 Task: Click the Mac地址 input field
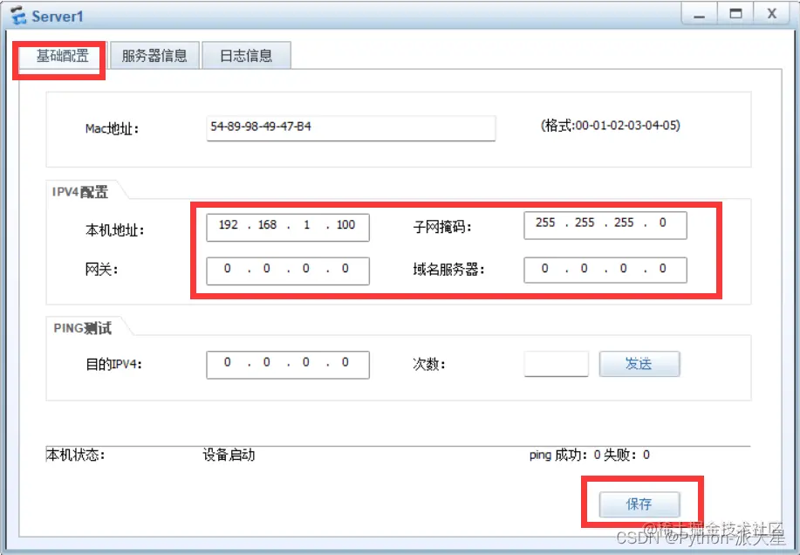click(351, 128)
